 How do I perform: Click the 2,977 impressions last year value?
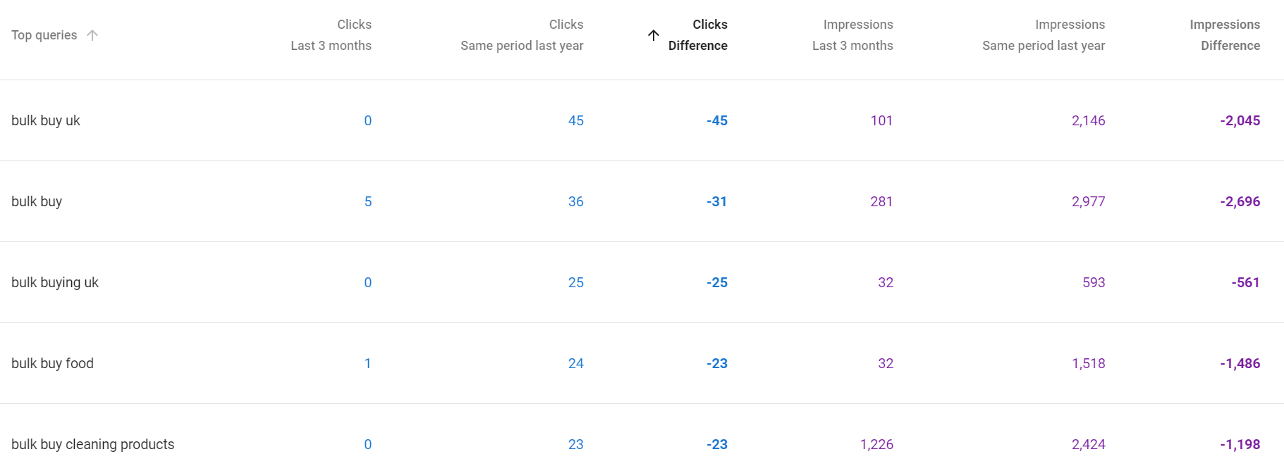pos(1088,201)
